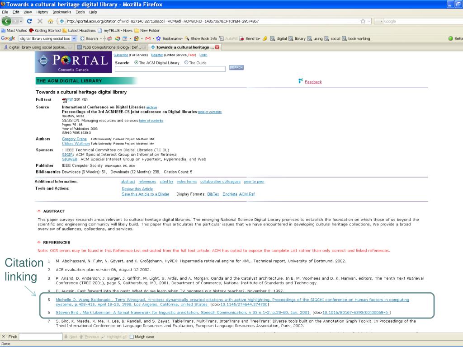
Task: Toggle the Match case checkbox
Action: pos(132,337)
